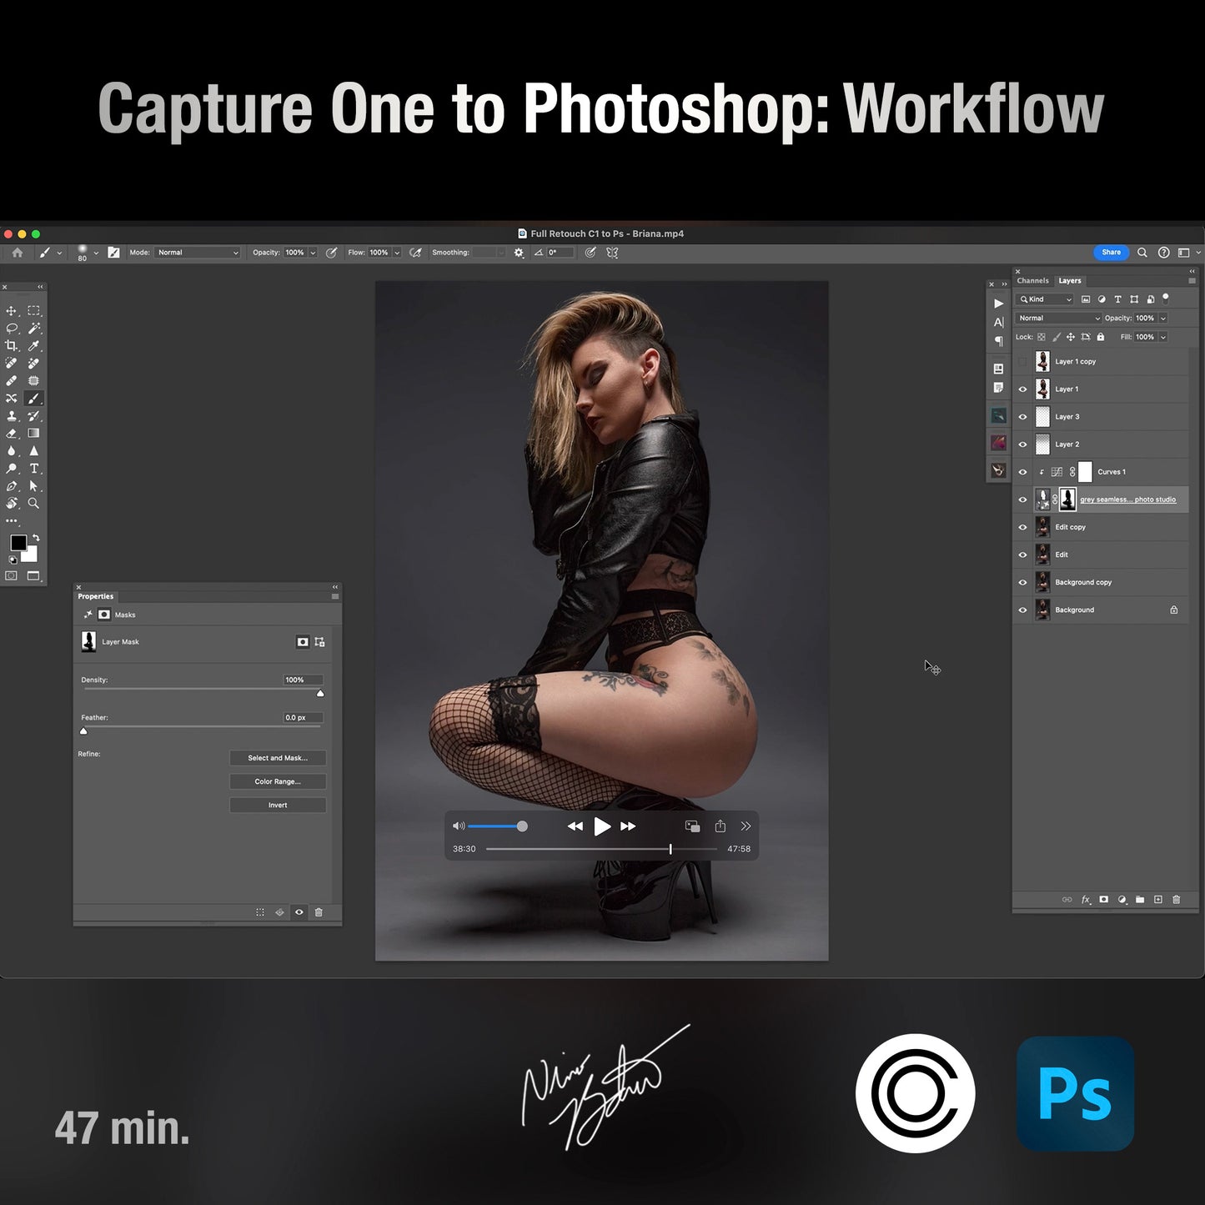The width and height of the screenshot is (1205, 1205).
Task: Open the blending Mode dropdown in options bar
Action: (198, 252)
